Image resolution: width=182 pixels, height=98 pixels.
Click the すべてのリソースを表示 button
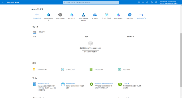coord(90,52)
